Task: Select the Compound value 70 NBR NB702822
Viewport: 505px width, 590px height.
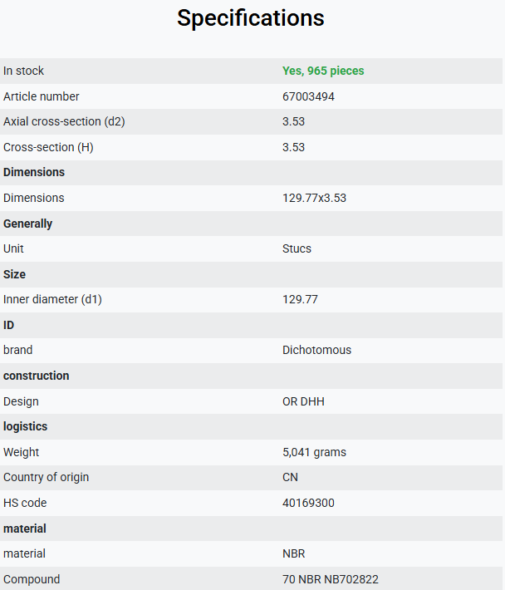Action: point(330,579)
